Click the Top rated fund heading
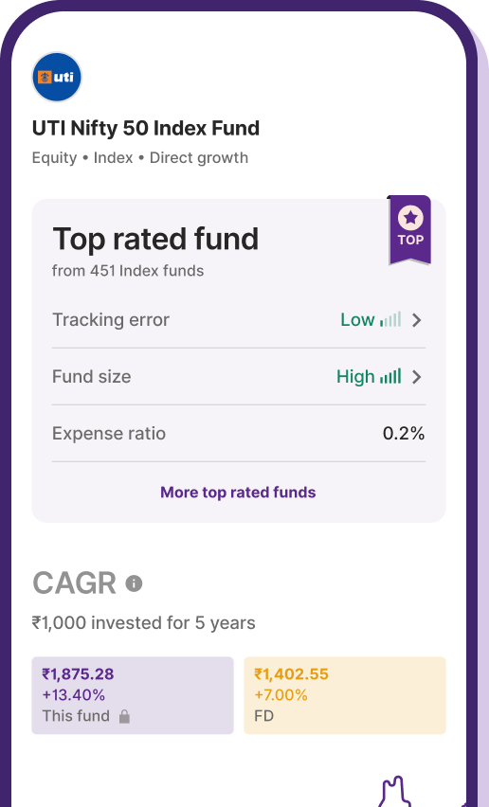Viewport: 489px width, 807px height. [155, 240]
